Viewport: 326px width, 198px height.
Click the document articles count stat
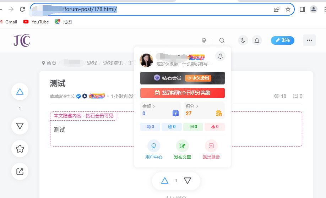pos(172,127)
